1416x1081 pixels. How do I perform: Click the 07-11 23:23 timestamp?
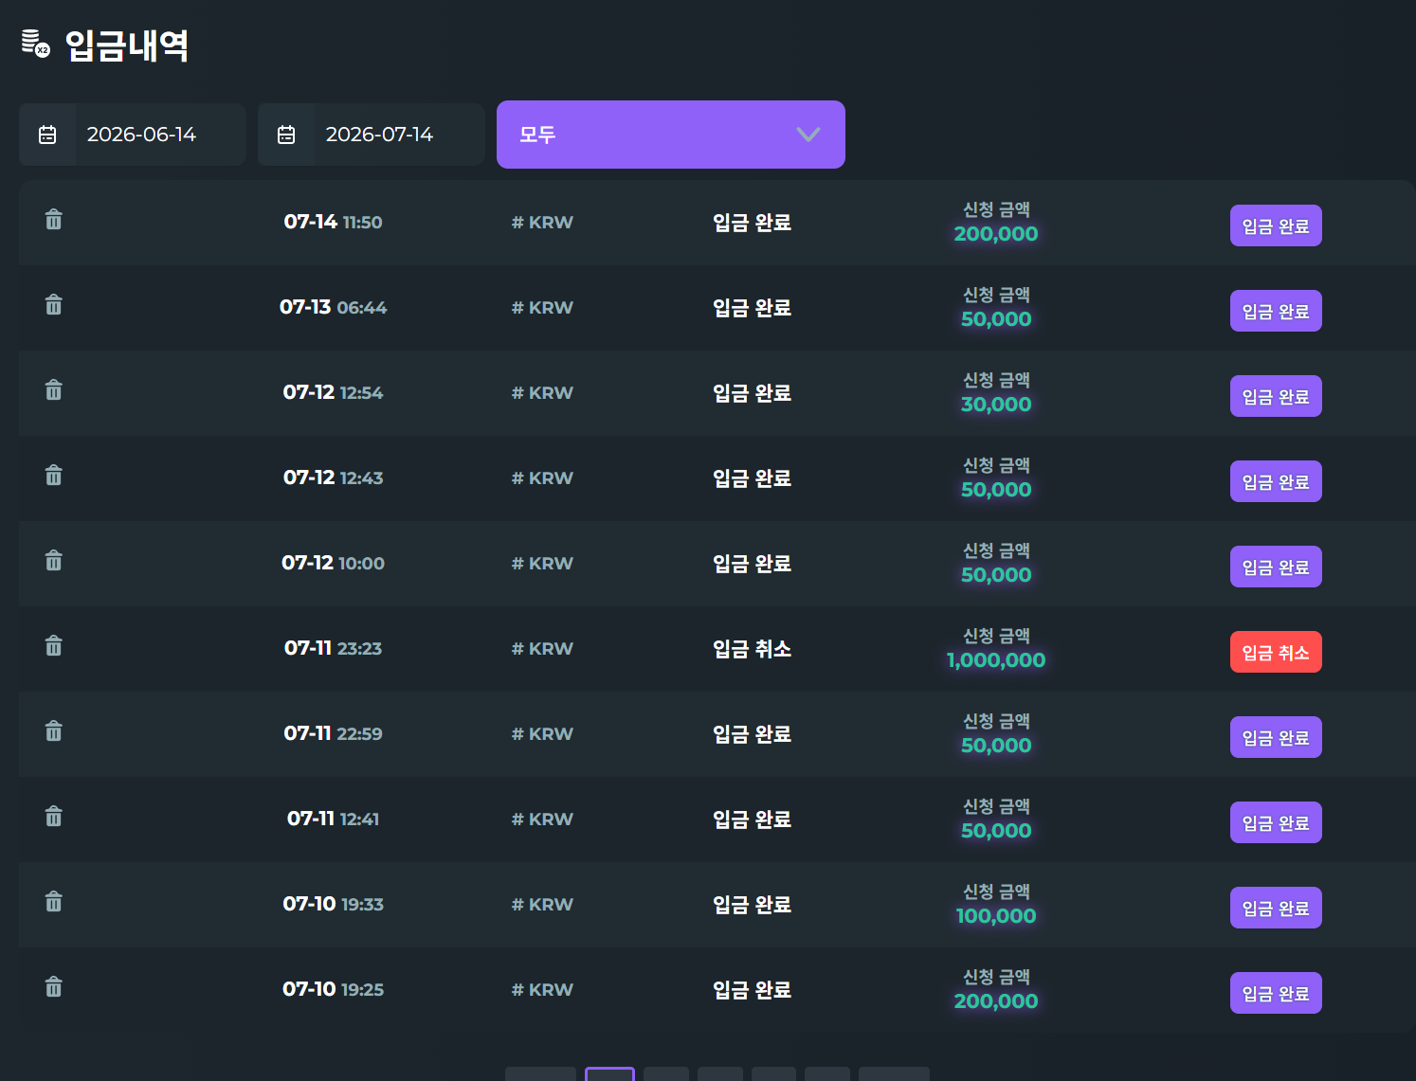334,648
